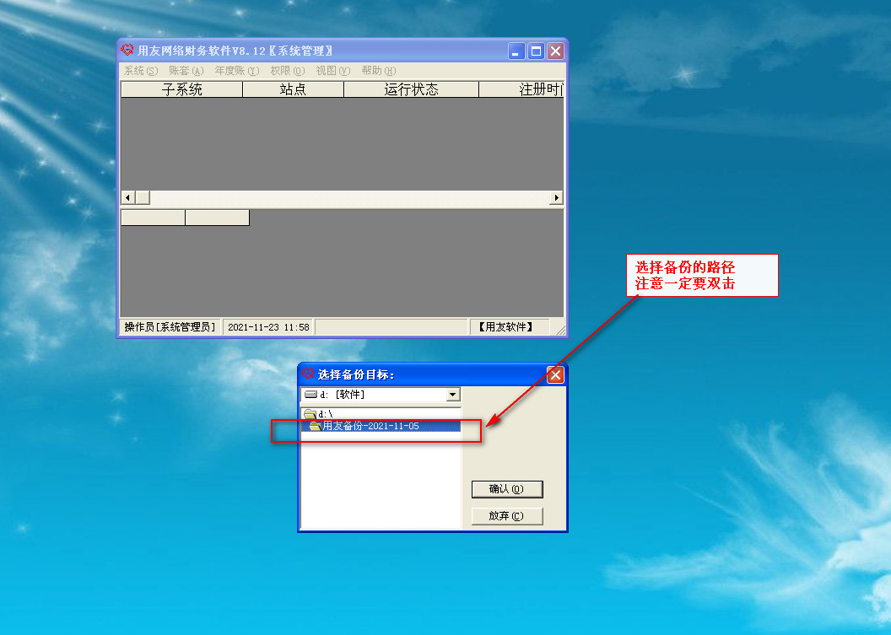This screenshot has width=891, height=635.
Task: Open the 视图 menu
Action: (x=332, y=71)
